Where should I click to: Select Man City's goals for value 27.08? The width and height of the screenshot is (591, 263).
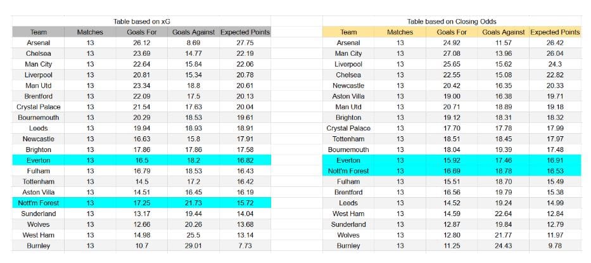[452, 54]
